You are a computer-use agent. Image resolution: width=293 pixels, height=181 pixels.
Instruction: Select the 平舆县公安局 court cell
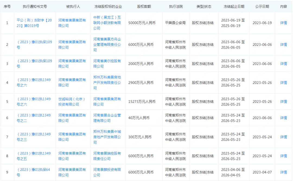(175, 23)
